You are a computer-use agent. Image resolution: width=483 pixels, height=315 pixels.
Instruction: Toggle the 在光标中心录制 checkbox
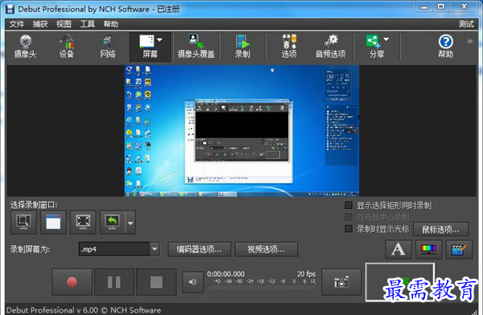(349, 217)
